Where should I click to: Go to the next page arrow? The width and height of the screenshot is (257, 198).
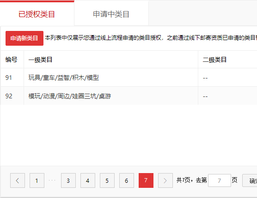[x=165, y=180]
